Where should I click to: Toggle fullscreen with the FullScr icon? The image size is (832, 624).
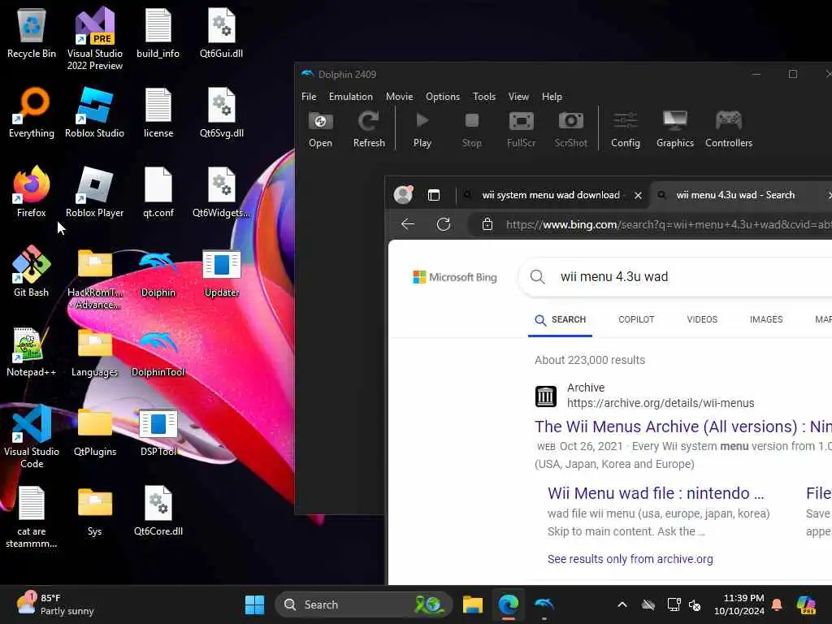pyautogui.click(x=521, y=129)
